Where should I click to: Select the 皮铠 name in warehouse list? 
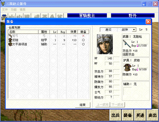[15, 40]
